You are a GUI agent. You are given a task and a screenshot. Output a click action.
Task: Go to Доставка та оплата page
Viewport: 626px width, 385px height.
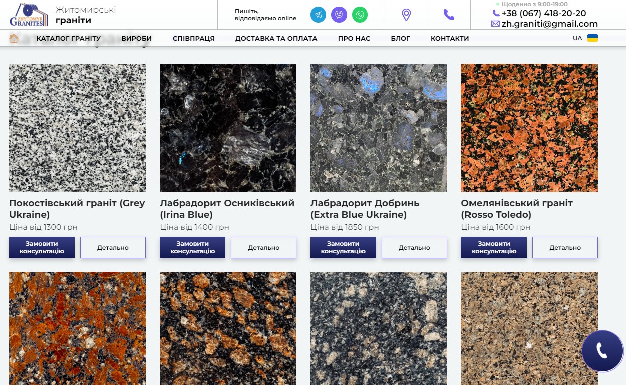click(x=276, y=38)
